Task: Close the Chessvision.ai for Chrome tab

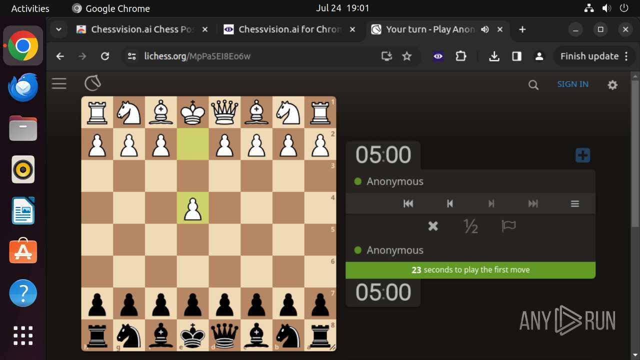Action: pos(352,29)
